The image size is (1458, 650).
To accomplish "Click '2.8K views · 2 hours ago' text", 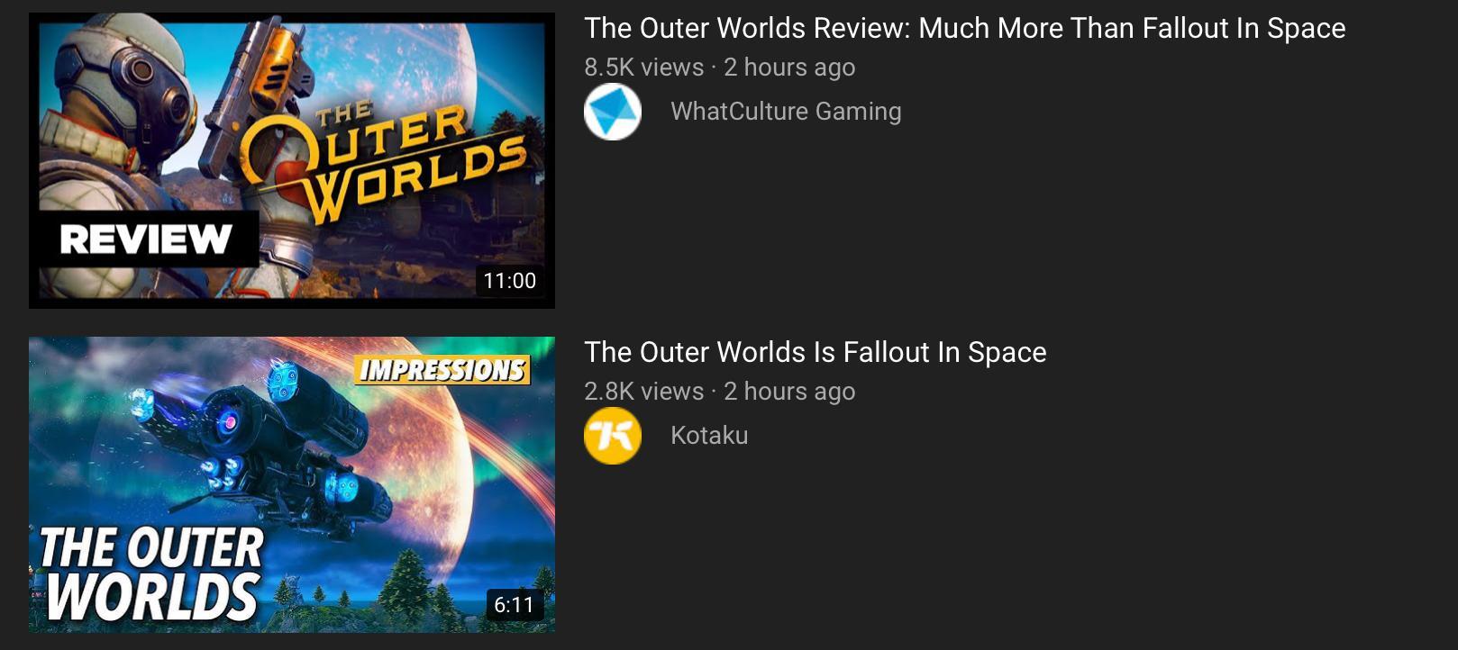I will 720,392.
